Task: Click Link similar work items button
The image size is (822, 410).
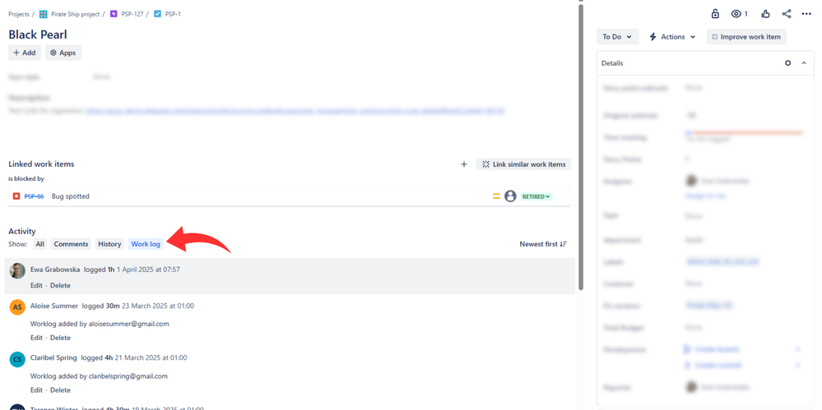Action: 523,164
